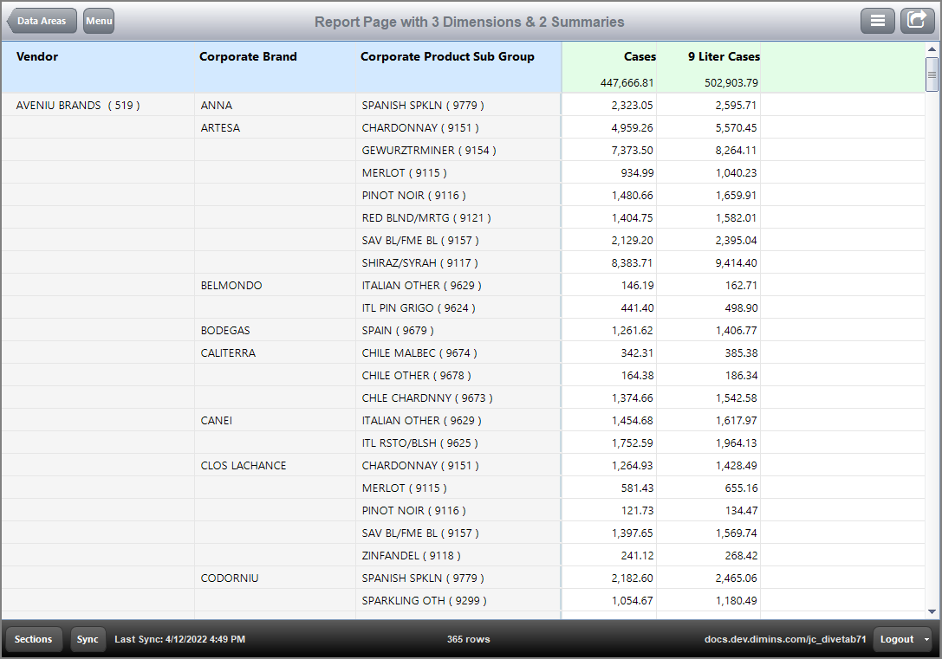Viewport: 942px width, 659px height.
Task: Grab the vertical scrollbar thumb
Action: 932,74
